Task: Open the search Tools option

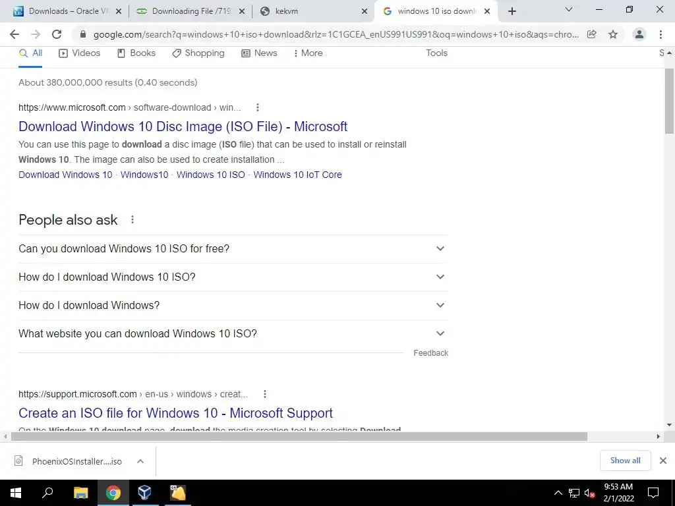Action: (x=436, y=53)
